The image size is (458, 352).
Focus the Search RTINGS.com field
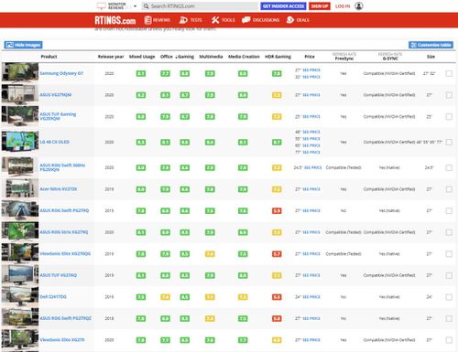pyautogui.click(x=200, y=6)
